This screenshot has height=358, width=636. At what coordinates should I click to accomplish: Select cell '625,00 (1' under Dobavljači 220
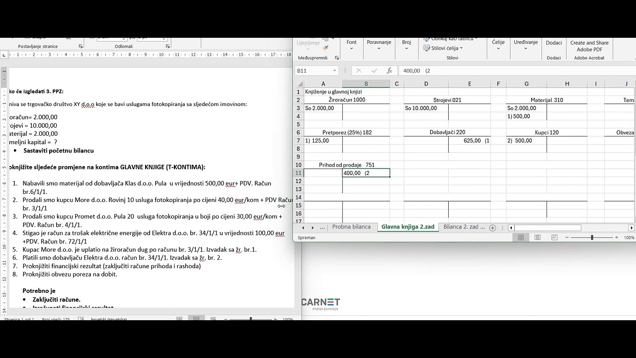pyautogui.click(x=470, y=141)
